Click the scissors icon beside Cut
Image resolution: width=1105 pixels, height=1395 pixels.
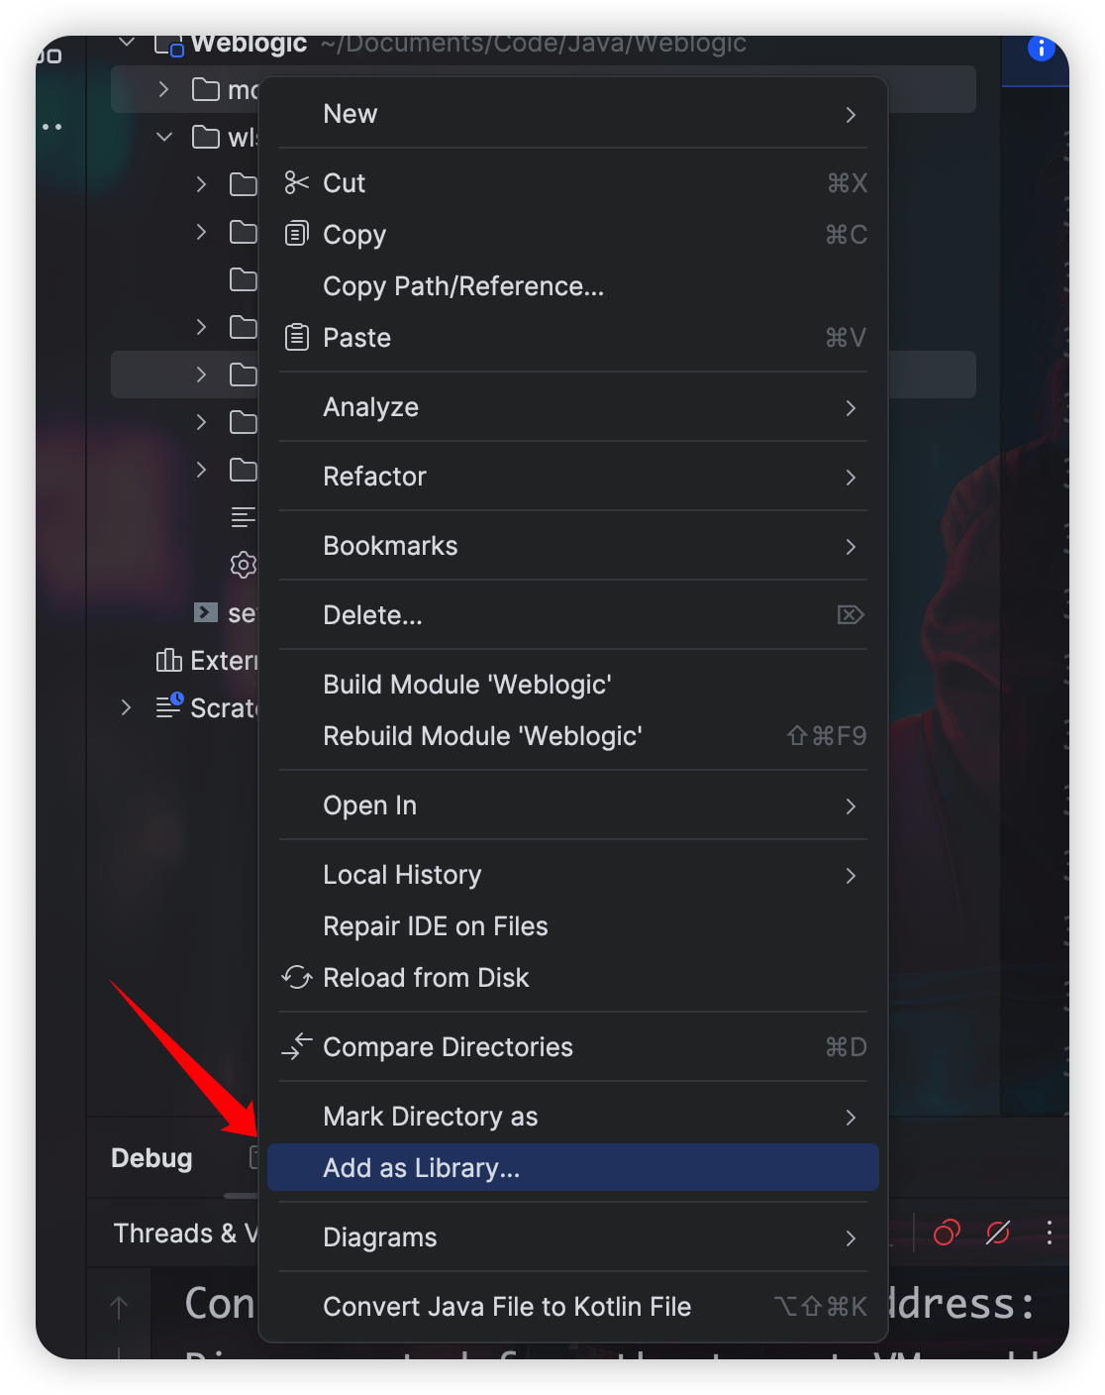296,183
